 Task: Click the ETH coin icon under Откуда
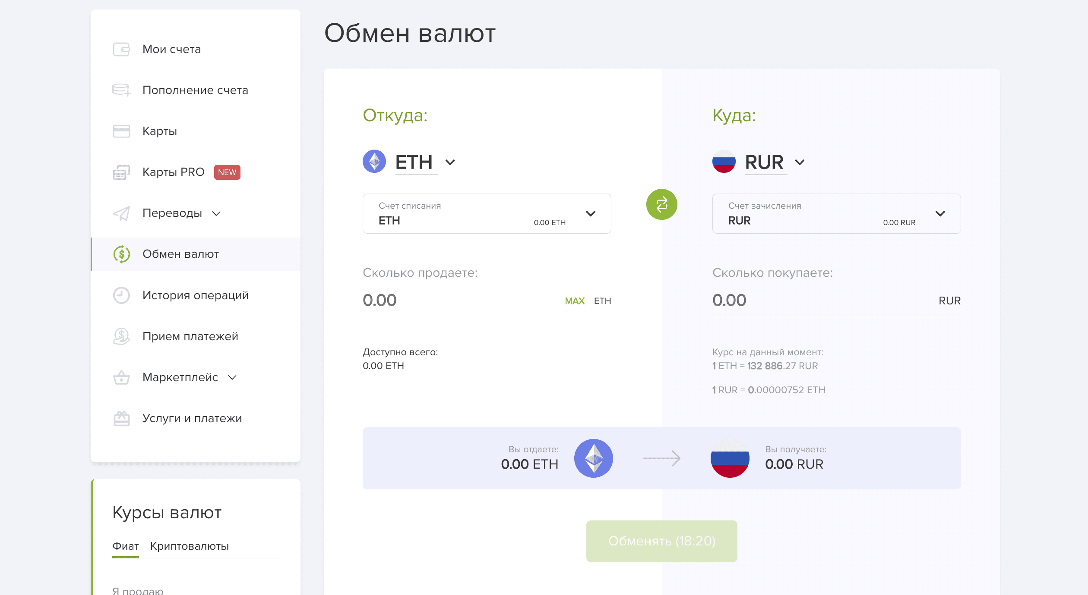[374, 162]
